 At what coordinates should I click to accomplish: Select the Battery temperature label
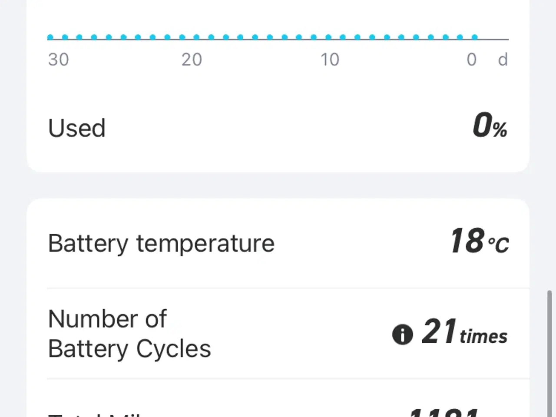point(161,243)
